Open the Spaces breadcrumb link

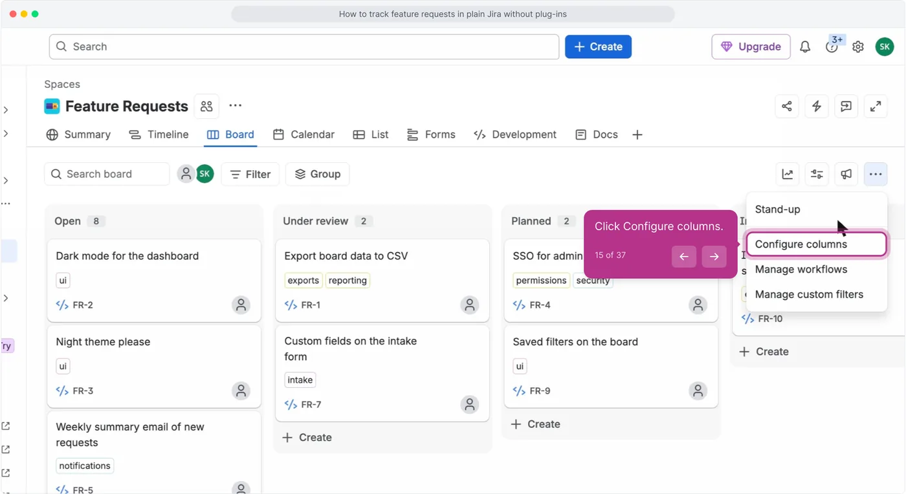click(62, 84)
